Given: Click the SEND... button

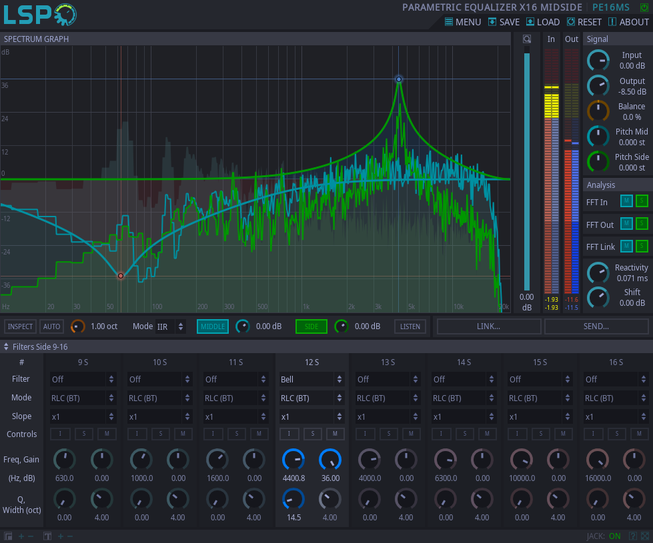Looking at the screenshot, I should tap(596, 326).
